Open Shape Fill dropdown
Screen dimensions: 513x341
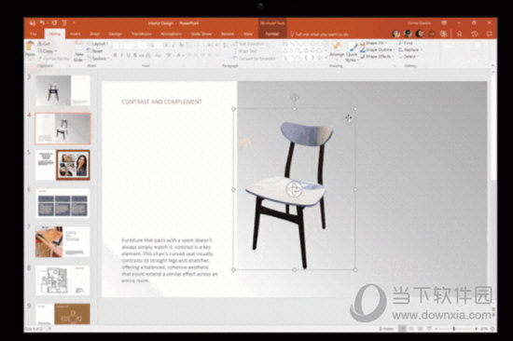coord(374,43)
